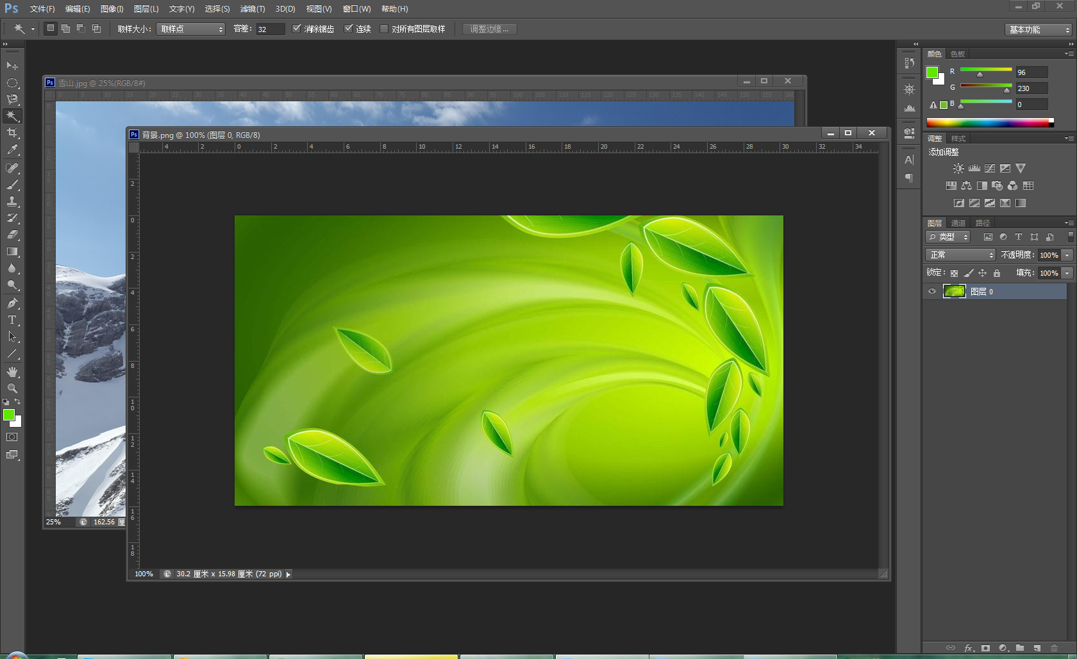Image resolution: width=1077 pixels, height=659 pixels.
Task: Open the 滤镜(T) menu
Action: coord(252,9)
